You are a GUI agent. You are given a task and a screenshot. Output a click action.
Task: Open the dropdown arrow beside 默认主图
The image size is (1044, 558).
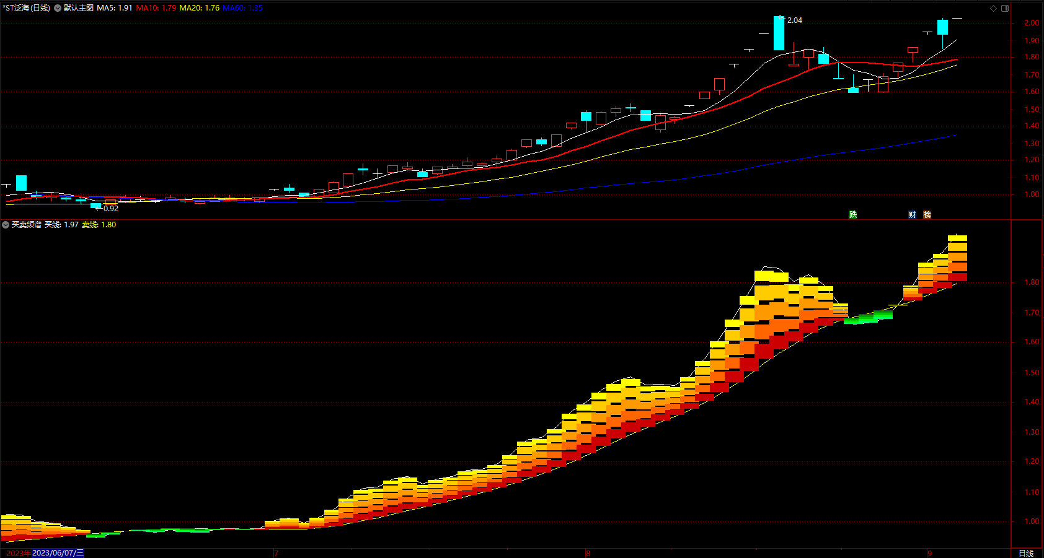(58, 8)
